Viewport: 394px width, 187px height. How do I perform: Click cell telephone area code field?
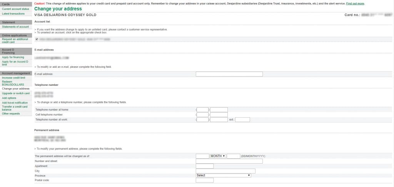click(x=202, y=115)
